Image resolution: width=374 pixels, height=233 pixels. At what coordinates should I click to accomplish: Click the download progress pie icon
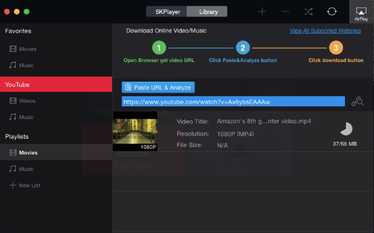(x=346, y=129)
